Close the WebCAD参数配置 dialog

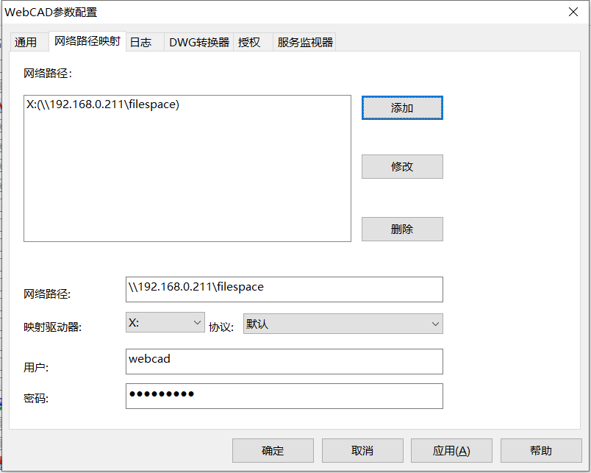(x=573, y=12)
